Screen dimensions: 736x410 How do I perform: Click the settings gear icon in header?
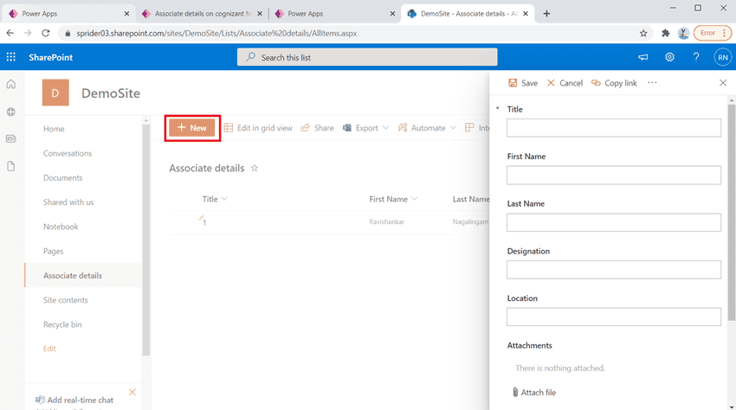click(x=669, y=57)
